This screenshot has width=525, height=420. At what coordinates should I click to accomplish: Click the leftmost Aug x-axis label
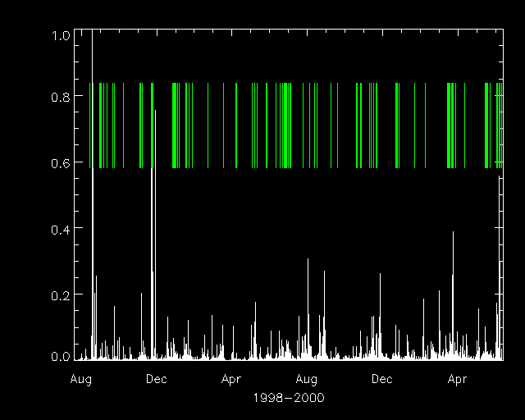(80, 379)
